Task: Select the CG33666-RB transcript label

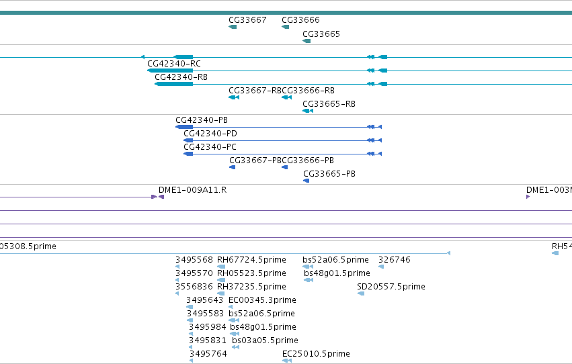Action: point(309,91)
